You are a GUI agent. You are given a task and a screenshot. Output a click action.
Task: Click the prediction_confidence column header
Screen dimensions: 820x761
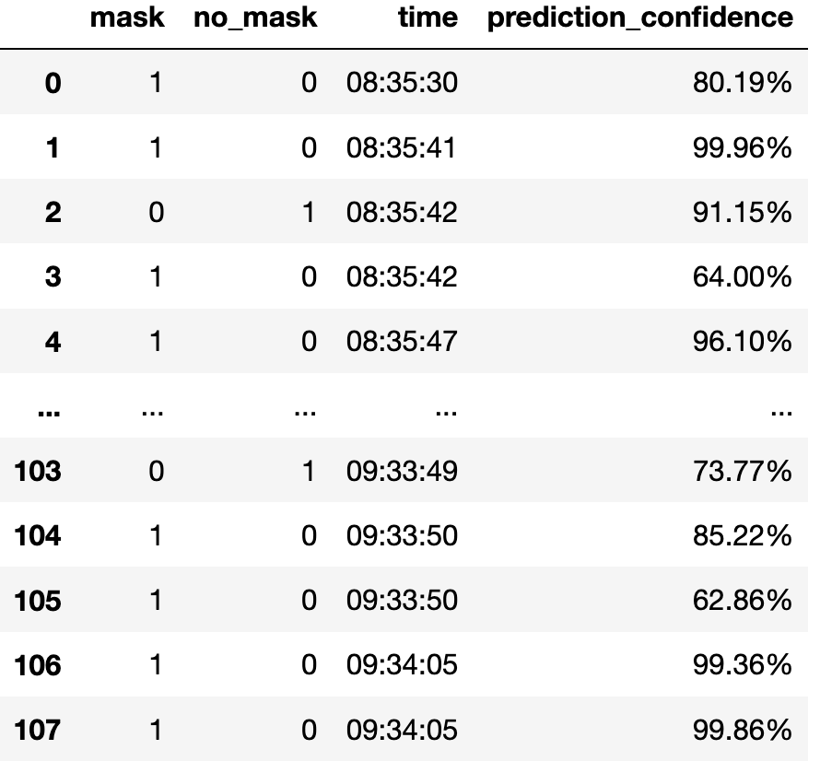click(x=639, y=19)
